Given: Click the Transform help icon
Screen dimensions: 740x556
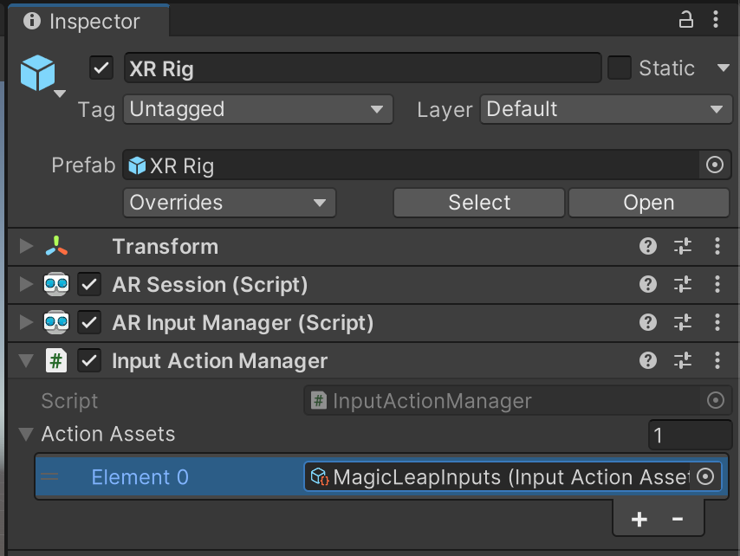Looking at the screenshot, I should 647,247.
